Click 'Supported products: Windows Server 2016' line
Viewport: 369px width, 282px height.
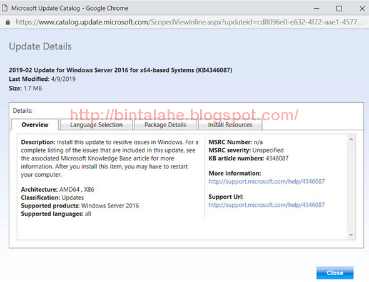click(80, 206)
